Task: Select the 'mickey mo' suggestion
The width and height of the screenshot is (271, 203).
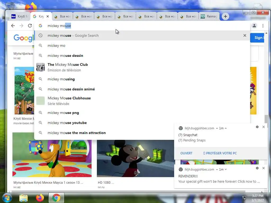Action: 142,45
